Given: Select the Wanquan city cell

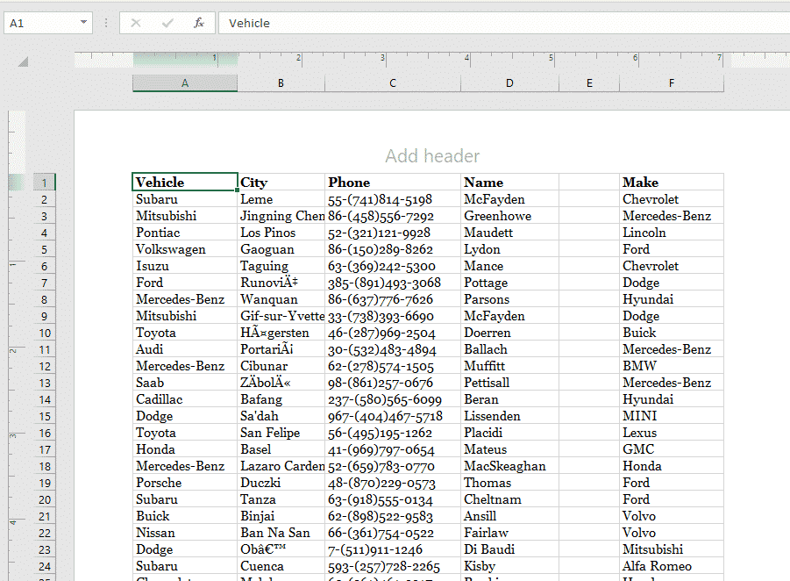Looking at the screenshot, I should click(281, 299).
